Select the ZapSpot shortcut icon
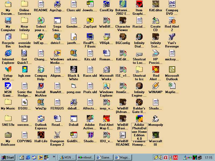Image resolution: width=215 pixels, height=161 pixels. click(x=90, y=20)
